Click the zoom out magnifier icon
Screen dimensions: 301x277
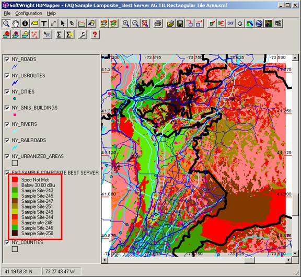pyautogui.click(x=135, y=24)
